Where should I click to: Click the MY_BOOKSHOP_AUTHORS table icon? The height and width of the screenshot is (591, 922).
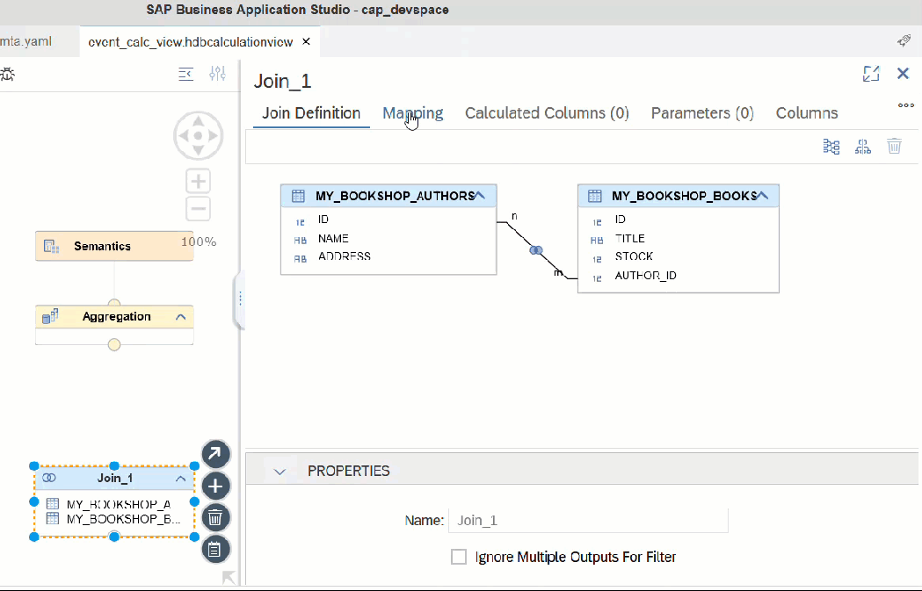[299, 196]
